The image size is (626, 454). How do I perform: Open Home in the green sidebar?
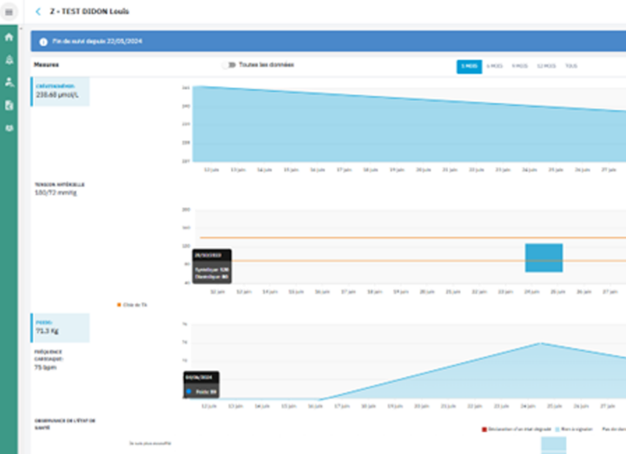9,37
